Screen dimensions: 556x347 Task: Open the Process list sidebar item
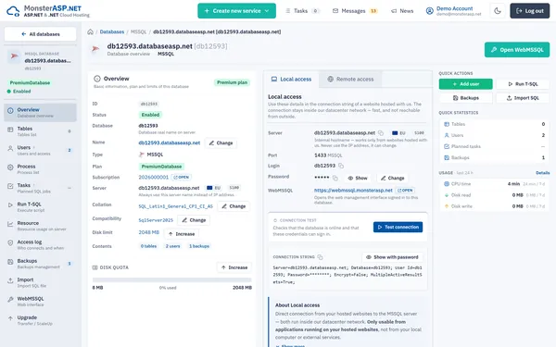pyautogui.click(x=40, y=169)
